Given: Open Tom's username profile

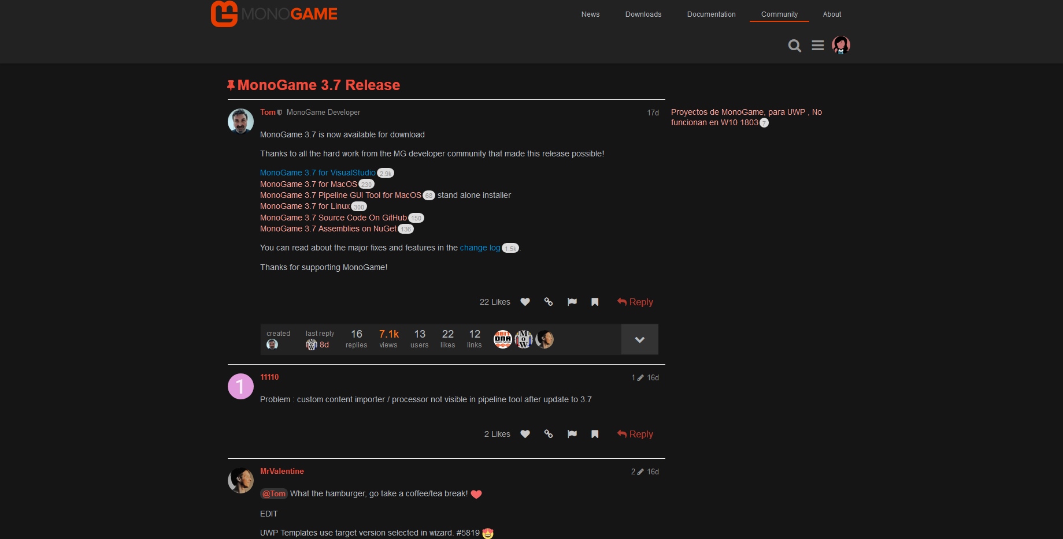Looking at the screenshot, I should (268, 112).
